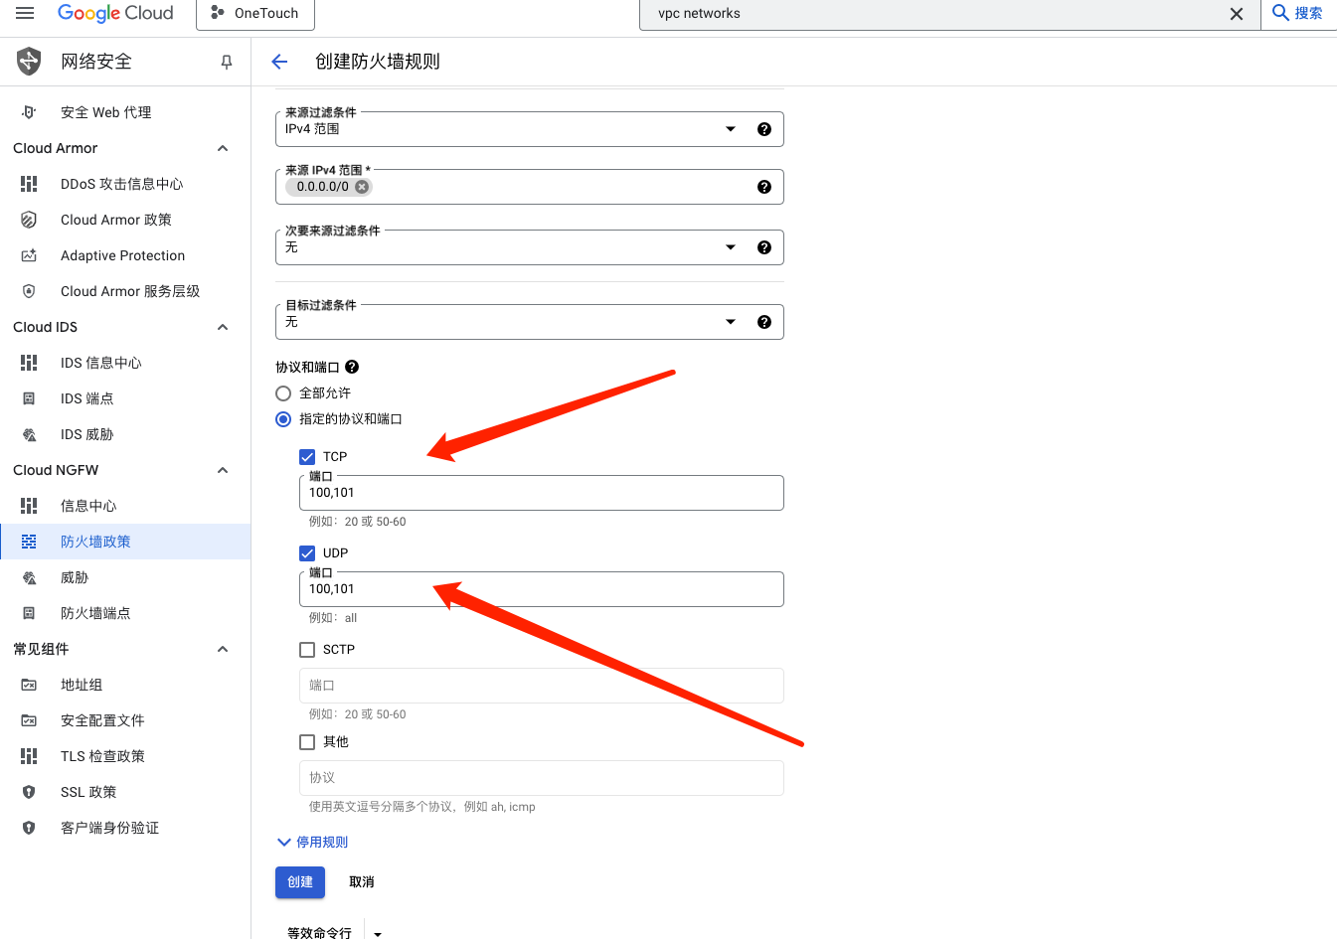Image resolution: width=1337 pixels, height=939 pixels.
Task: Collapse the Cloud Armor sidebar section
Action: pyautogui.click(x=223, y=148)
